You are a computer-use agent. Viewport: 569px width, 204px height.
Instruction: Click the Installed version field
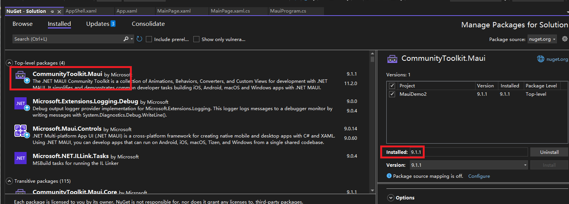pyautogui.click(x=469, y=152)
